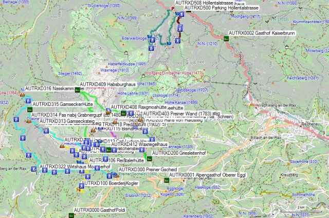Select the green marker at Alpengasthof Oberer Eggl
This screenshot has width=329, height=218.
click(x=166, y=181)
